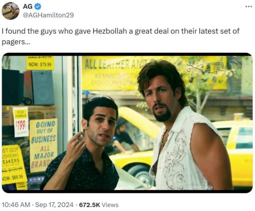Click the $199 price tag in the photo
Screen dimensions: 255x211
21,122
